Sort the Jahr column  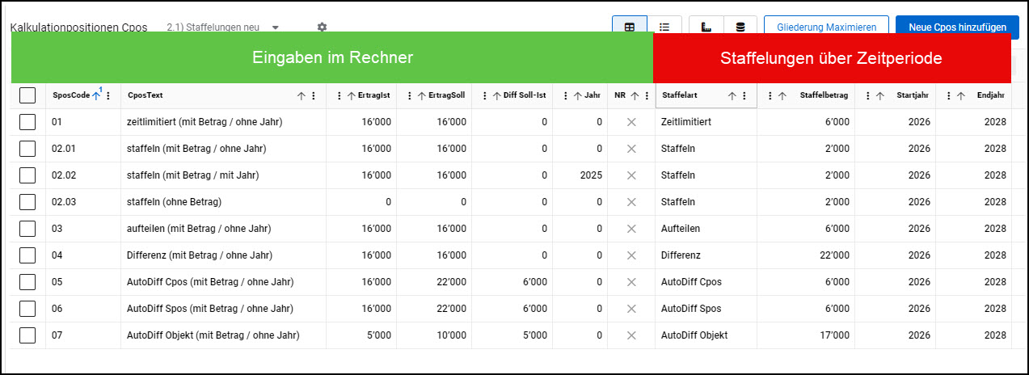[x=578, y=95]
